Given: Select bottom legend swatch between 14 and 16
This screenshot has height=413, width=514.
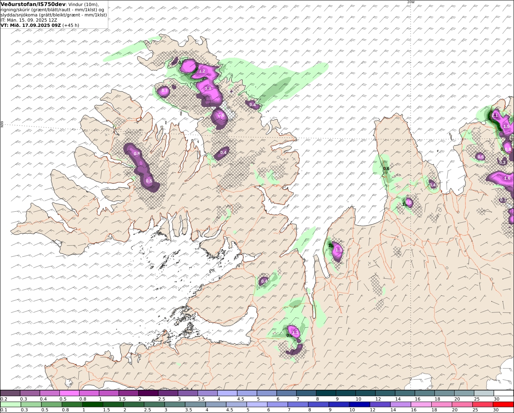Looking at the screenshot, I should [x=400, y=404].
